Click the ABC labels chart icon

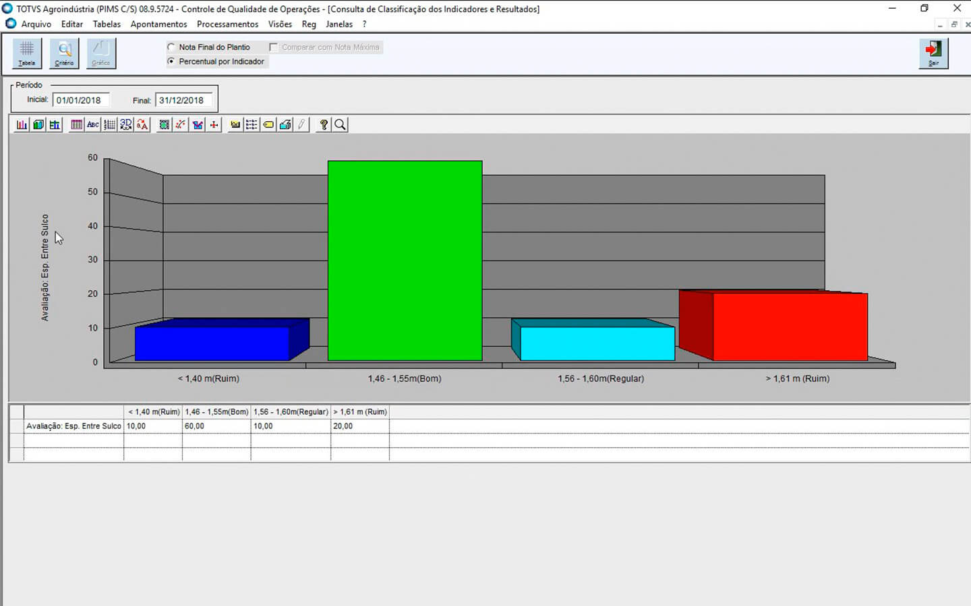click(93, 125)
